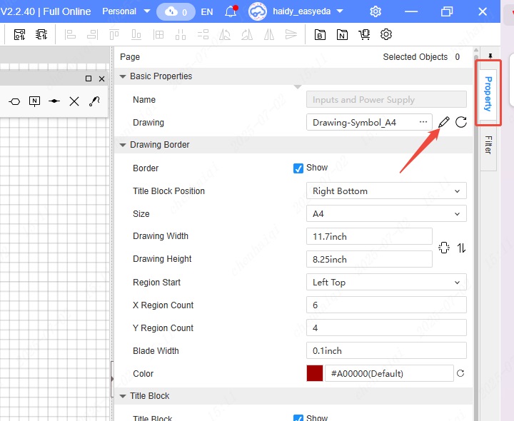Screen dimensions: 514x421
Task: Reset color to default with small refresh icon
Action: pyautogui.click(x=460, y=373)
